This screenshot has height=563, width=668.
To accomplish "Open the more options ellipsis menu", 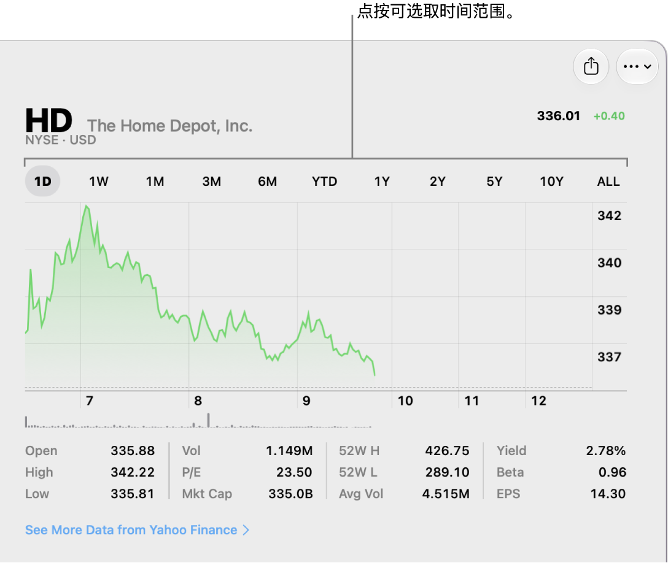I will 637,66.
